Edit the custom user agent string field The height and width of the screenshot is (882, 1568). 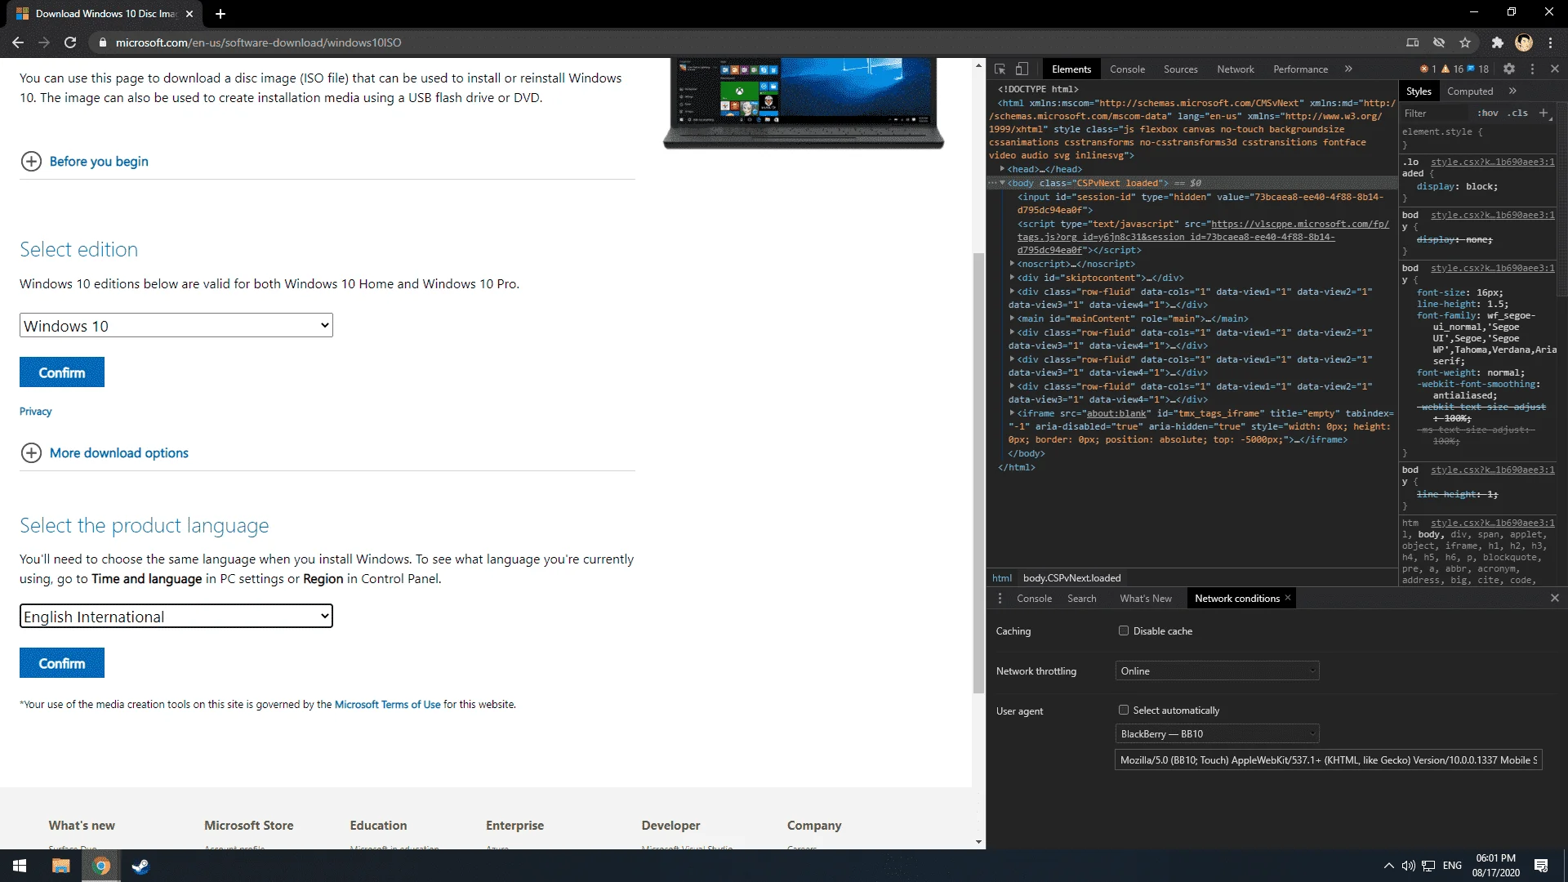1329,760
